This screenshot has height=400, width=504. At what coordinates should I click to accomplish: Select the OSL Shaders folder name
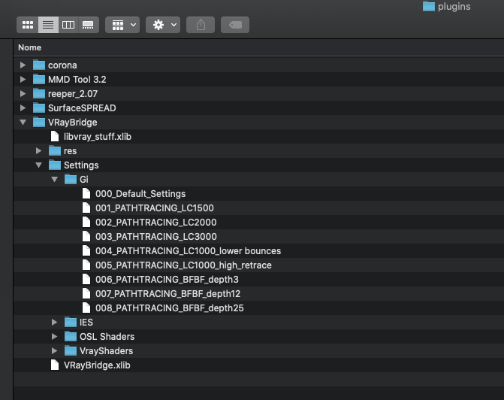tap(107, 337)
